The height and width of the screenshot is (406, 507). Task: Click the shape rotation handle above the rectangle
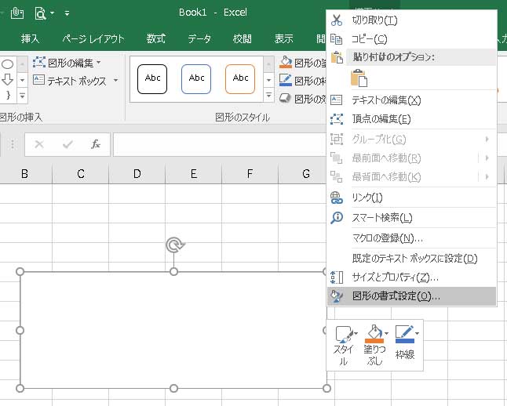click(x=174, y=245)
